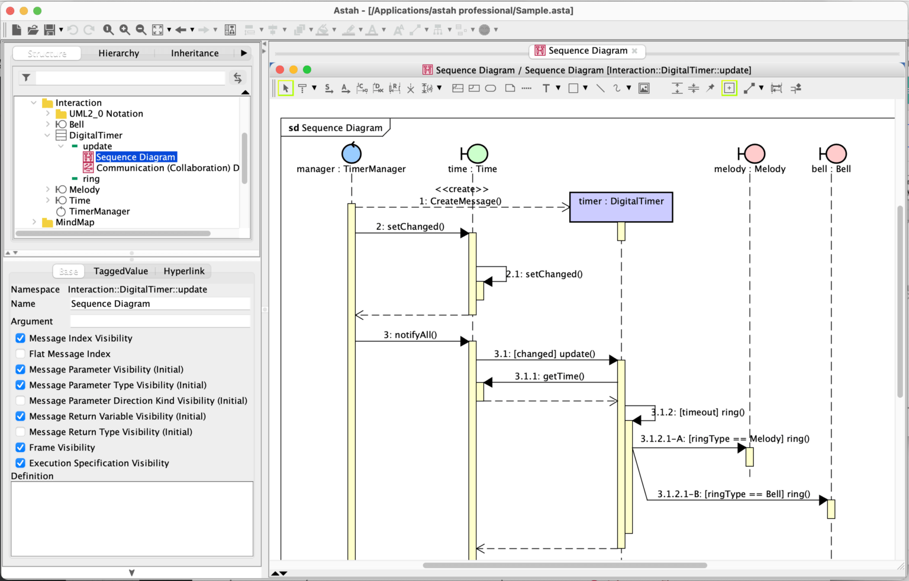909x581 pixels.
Task: Expand the MindMap folder
Action: tap(34, 222)
